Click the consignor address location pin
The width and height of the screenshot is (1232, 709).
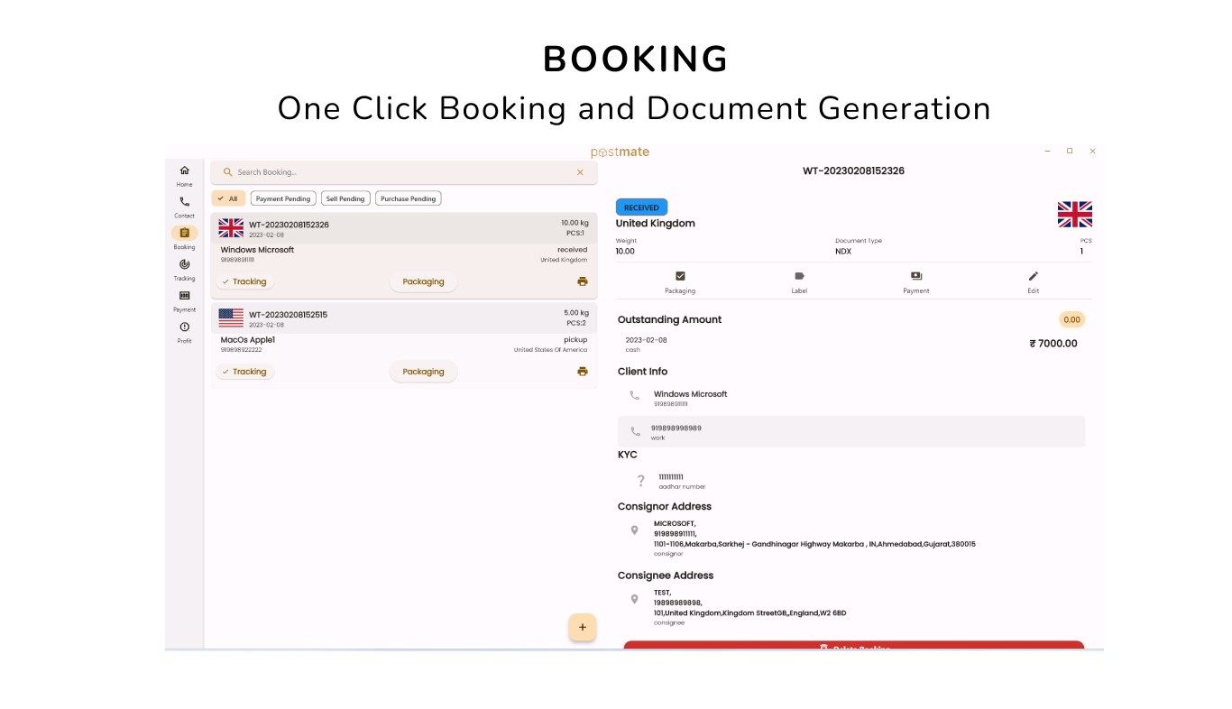(634, 530)
